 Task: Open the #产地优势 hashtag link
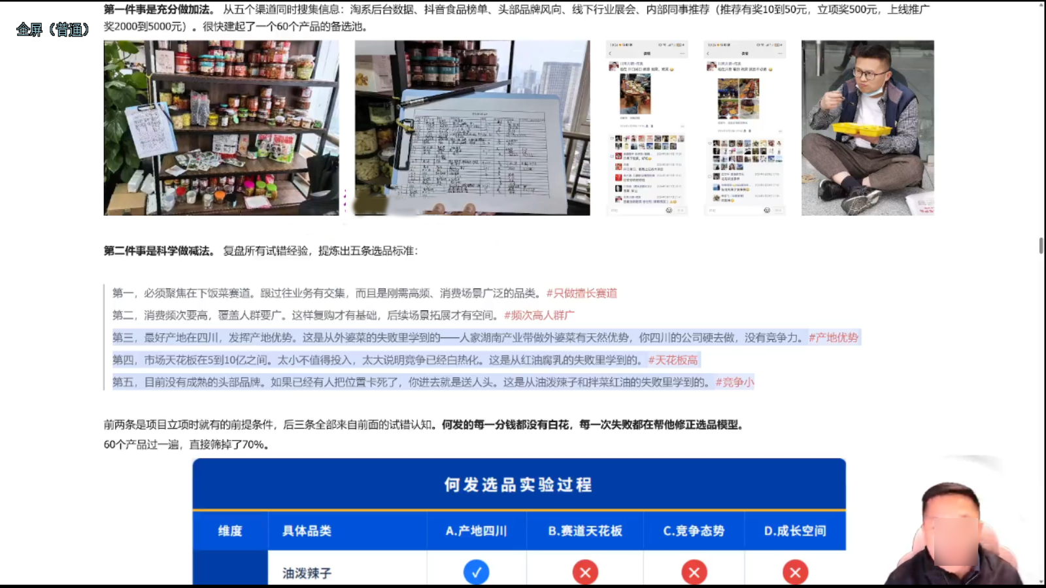835,338
